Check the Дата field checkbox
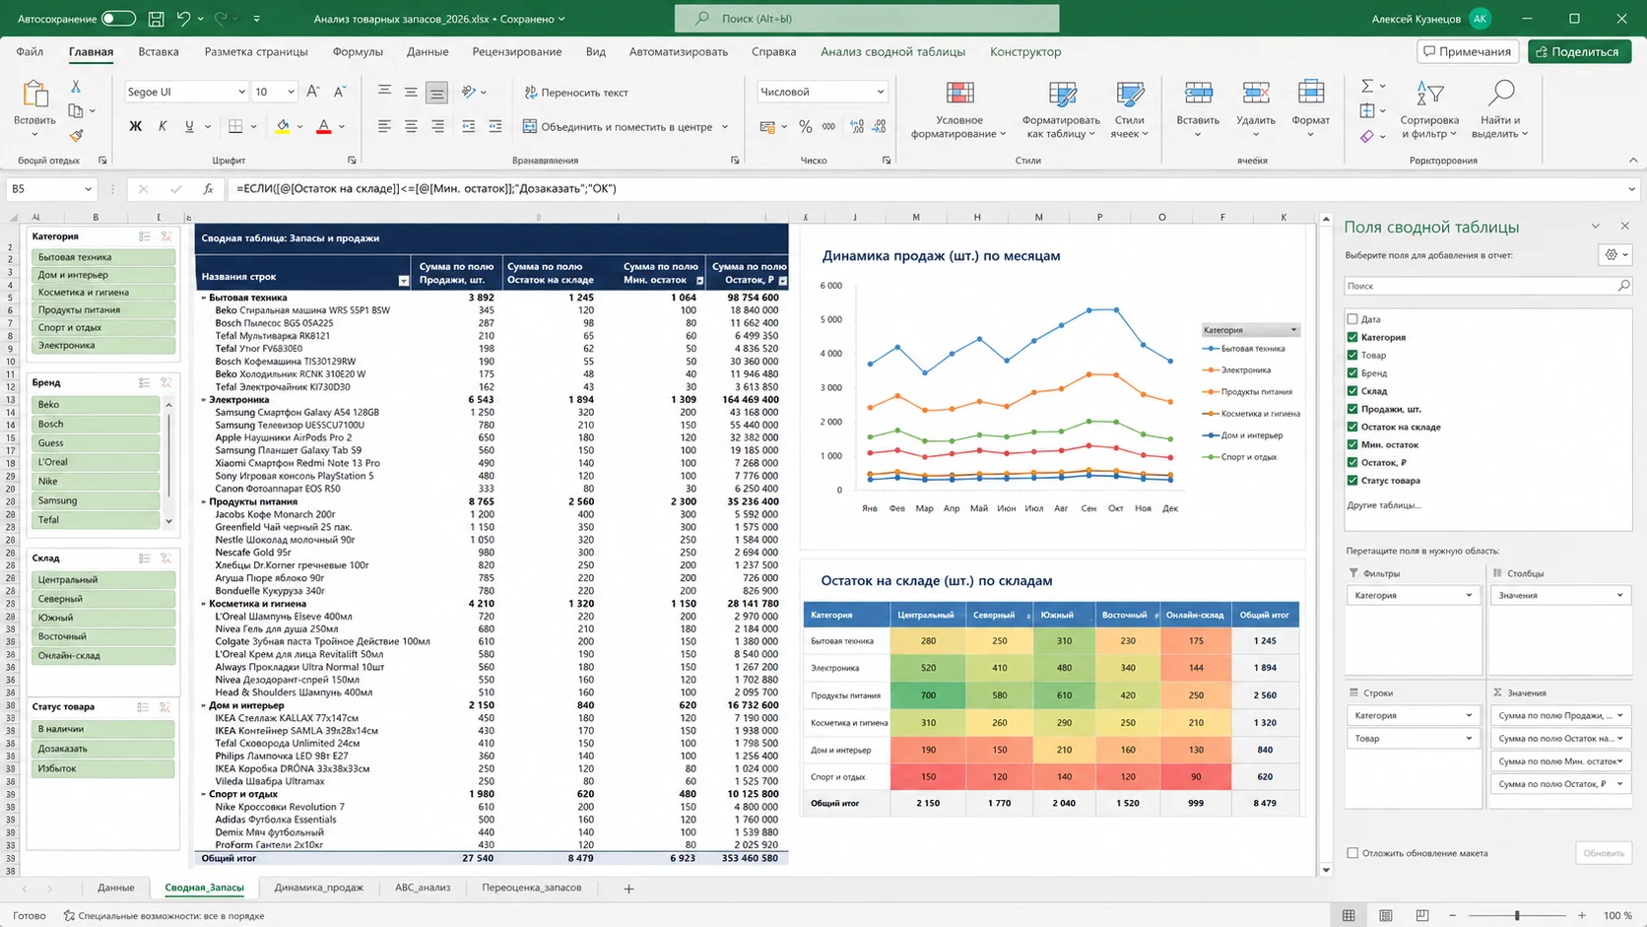This screenshot has width=1647, height=927. point(1352,319)
